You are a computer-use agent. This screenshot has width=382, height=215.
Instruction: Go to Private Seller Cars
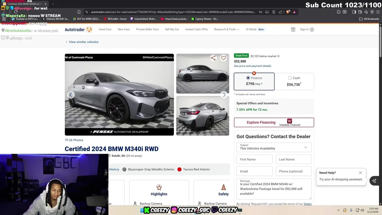tap(147, 29)
